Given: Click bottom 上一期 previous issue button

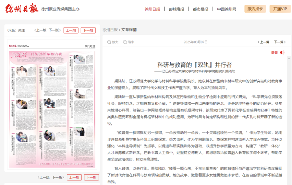Looking at the screenshot, I should point(74,177).
